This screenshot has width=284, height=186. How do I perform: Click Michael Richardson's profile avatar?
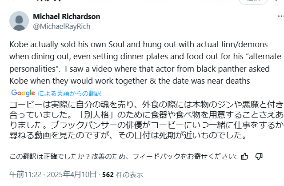(x=19, y=21)
